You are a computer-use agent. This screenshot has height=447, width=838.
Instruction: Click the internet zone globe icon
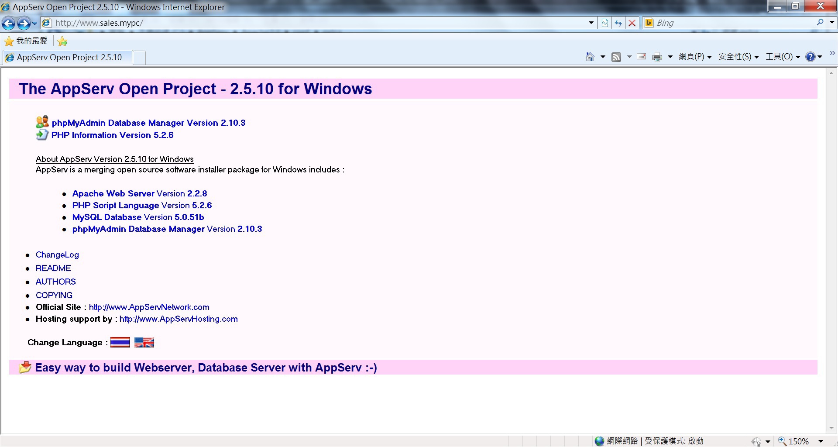point(600,441)
